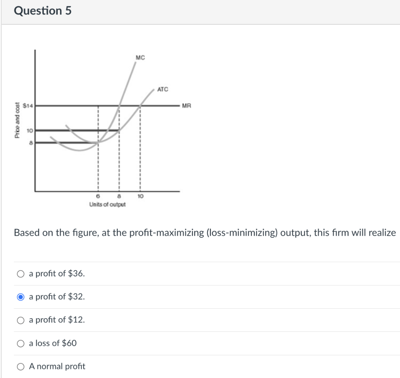The width and height of the screenshot is (400, 378).
Task: Click the ATC curve label
Action: (162, 89)
